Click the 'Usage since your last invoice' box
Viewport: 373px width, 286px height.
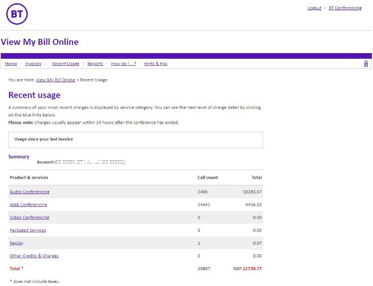coord(135,140)
